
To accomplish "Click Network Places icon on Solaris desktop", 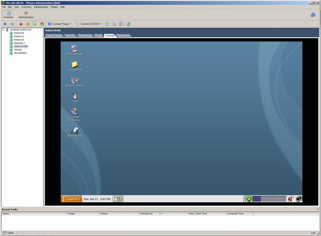I will pos(75,82).
